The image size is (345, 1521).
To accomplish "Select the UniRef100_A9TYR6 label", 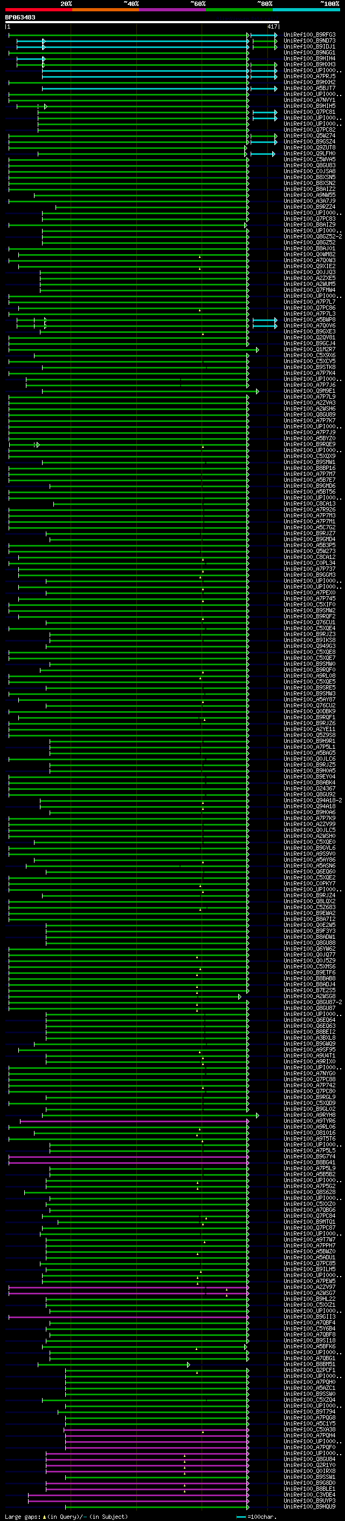I will [309, 1121].
